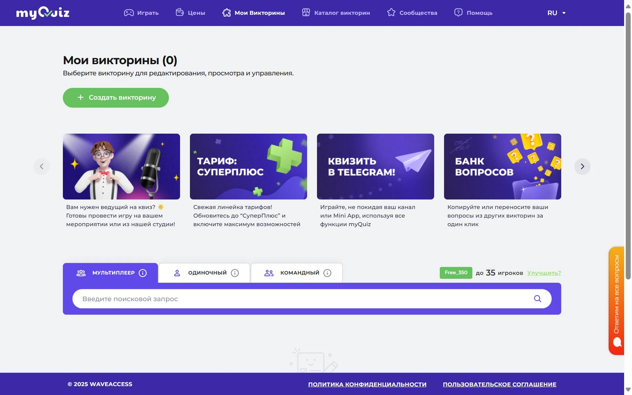Select the Одиночный tab
The image size is (632, 395).
[204, 273]
